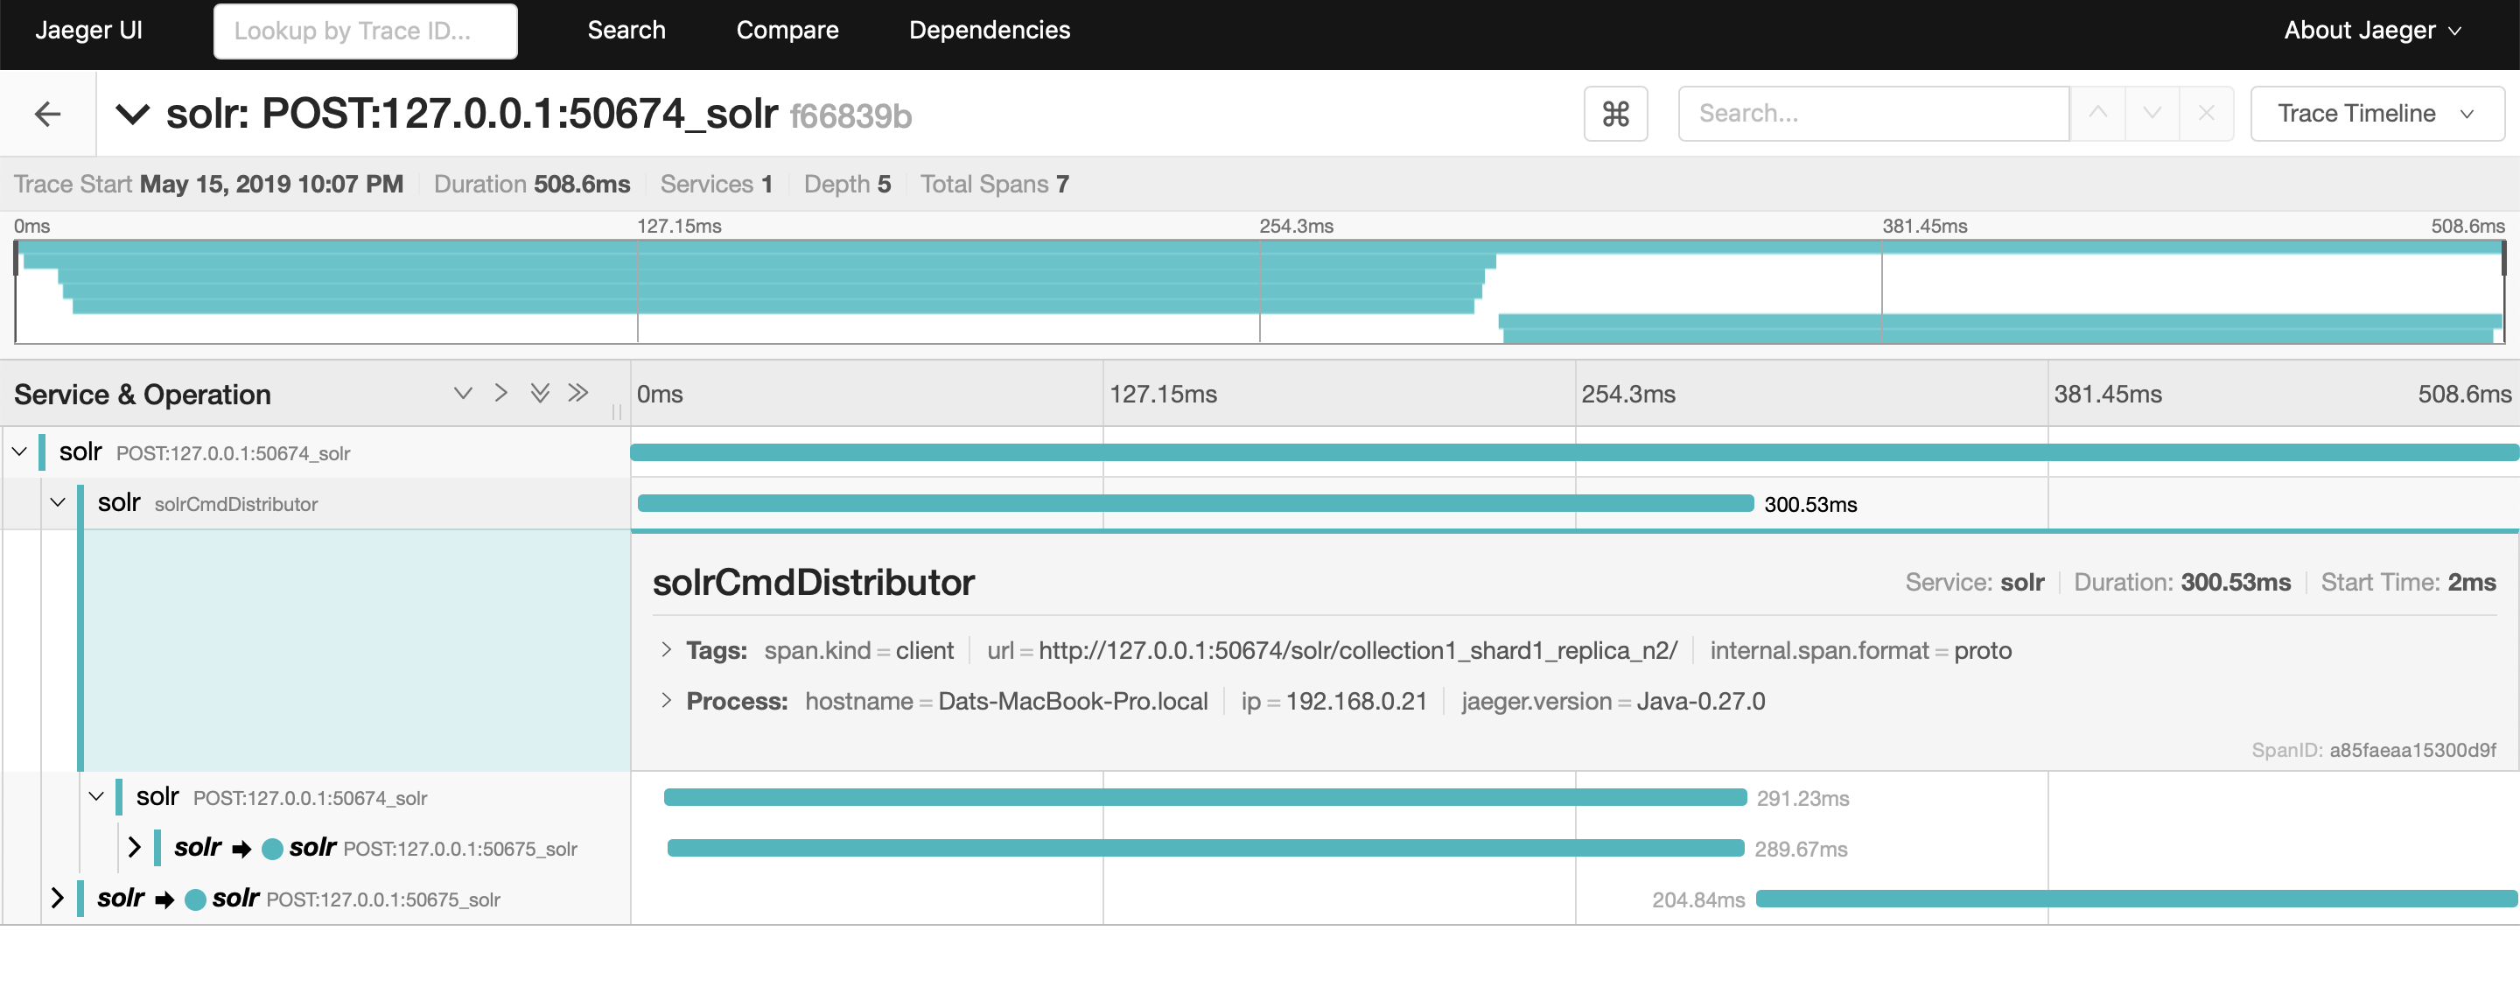Click the 204.84ms span bar
This screenshot has height=1008, width=2520.
[x=2136, y=899]
